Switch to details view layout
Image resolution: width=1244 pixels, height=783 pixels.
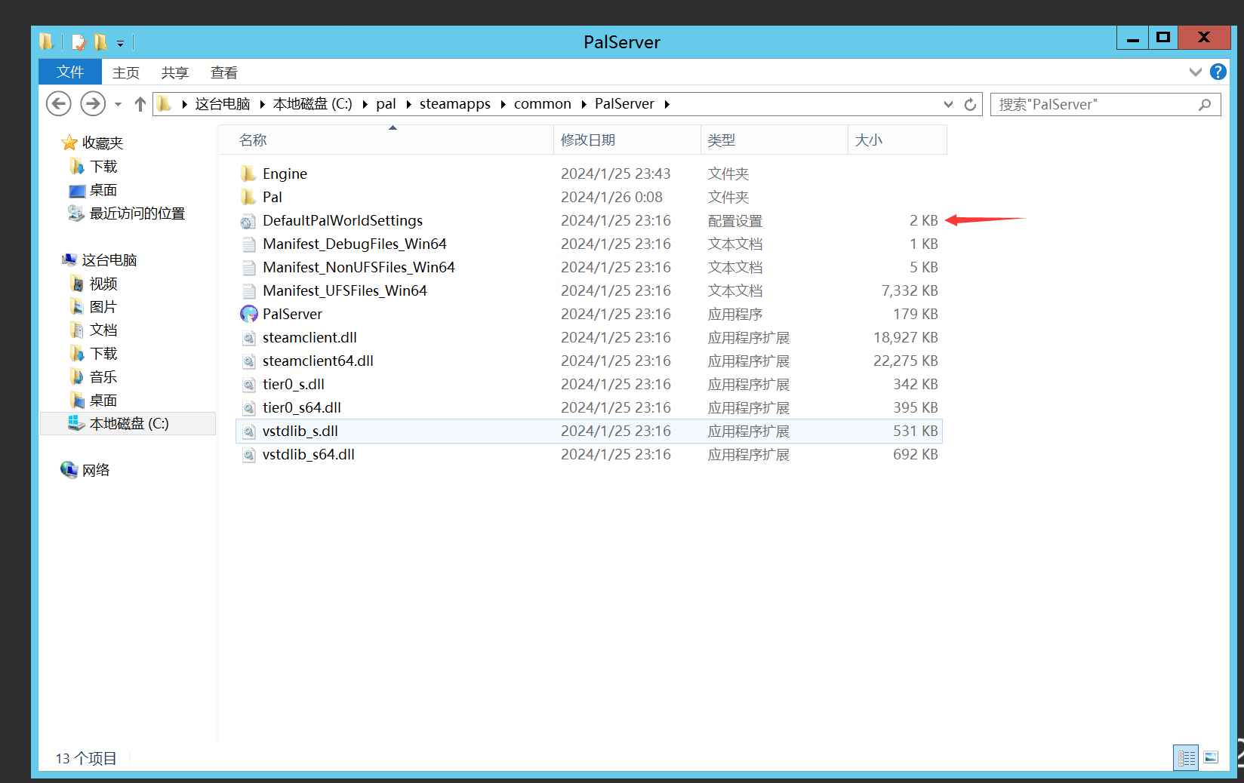tap(1186, 757)
